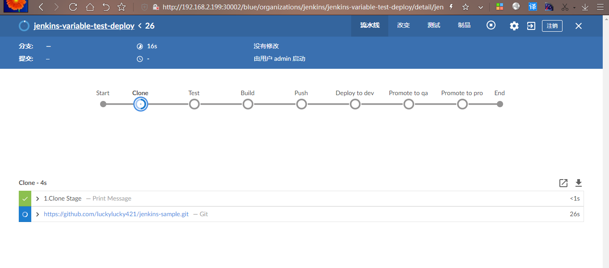
Task: Go to browser home page icon
Action: [90, 7]
